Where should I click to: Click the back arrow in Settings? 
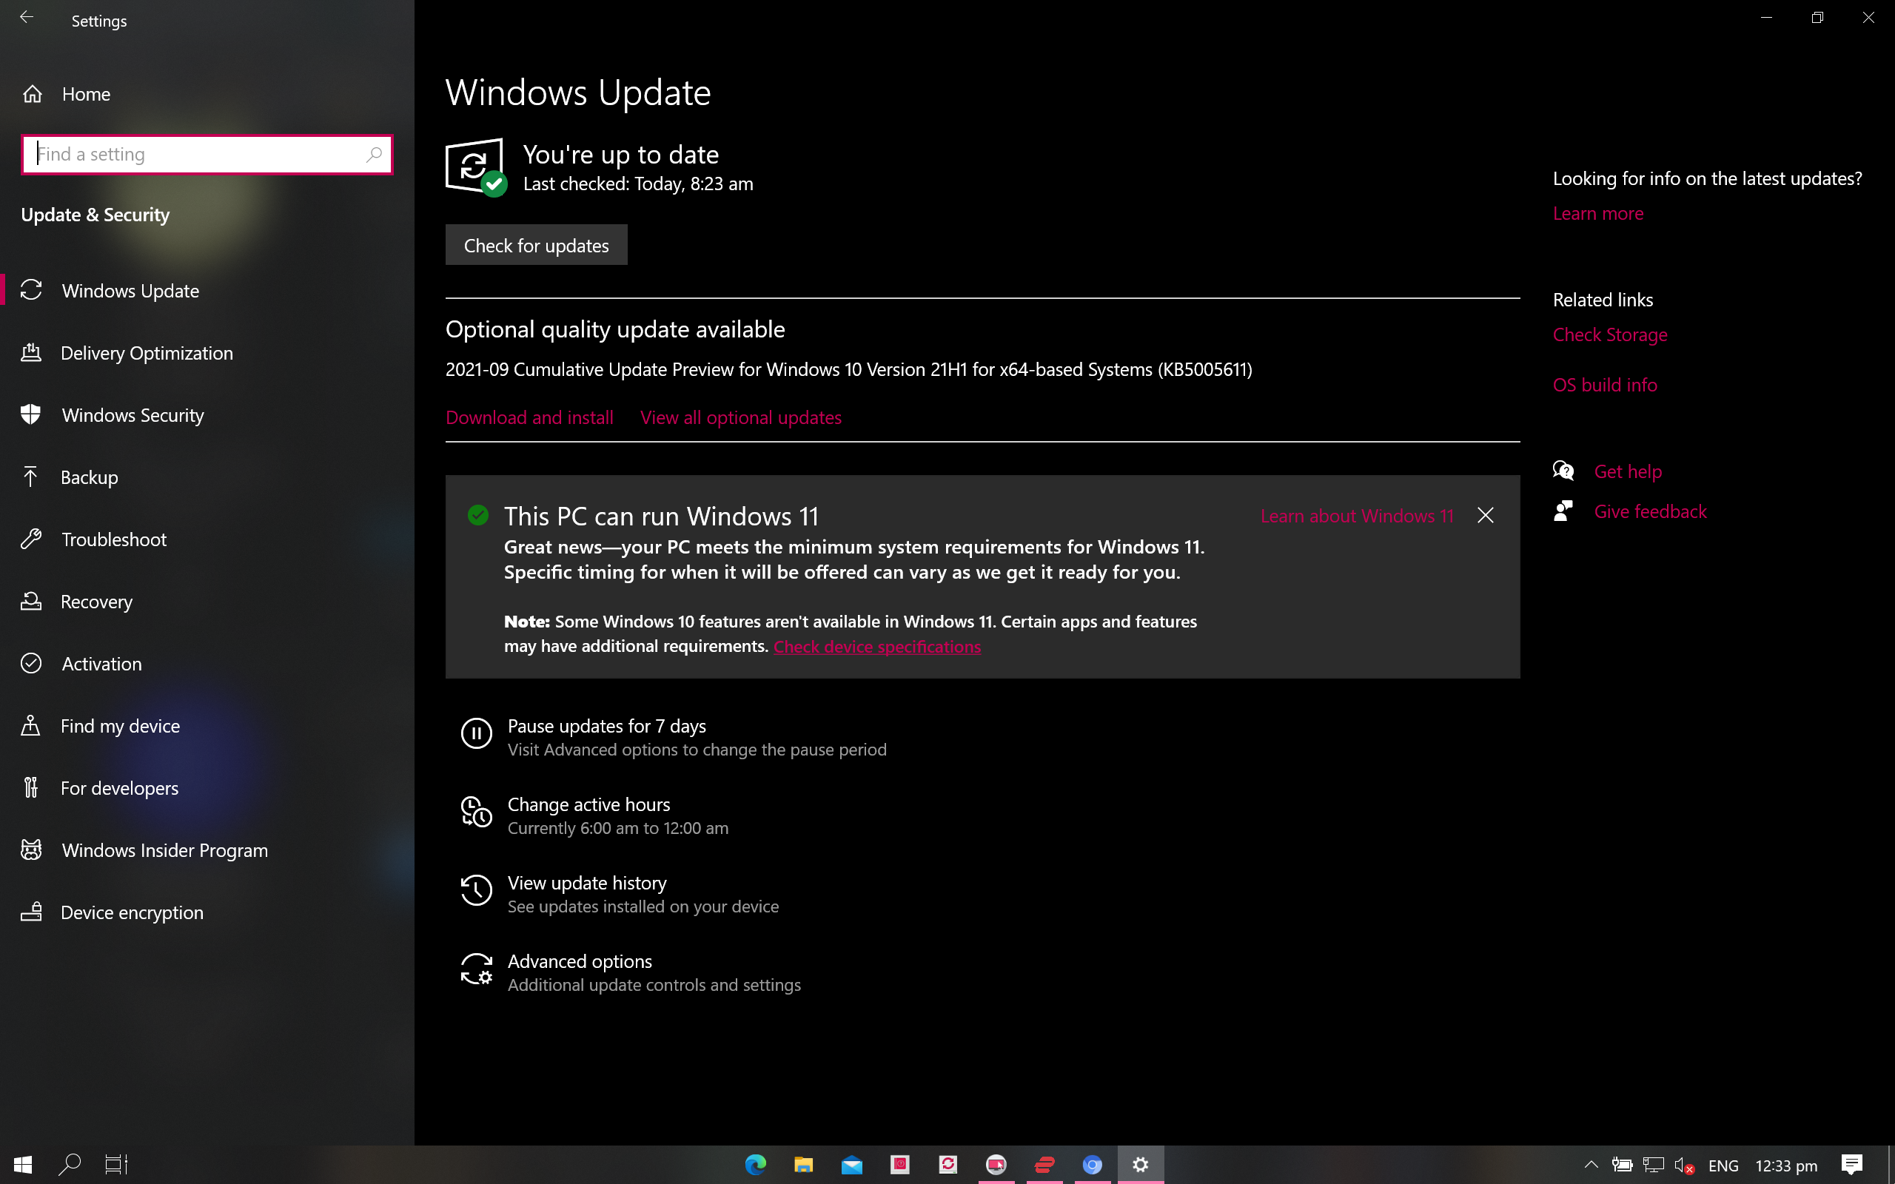coord(27,18)
